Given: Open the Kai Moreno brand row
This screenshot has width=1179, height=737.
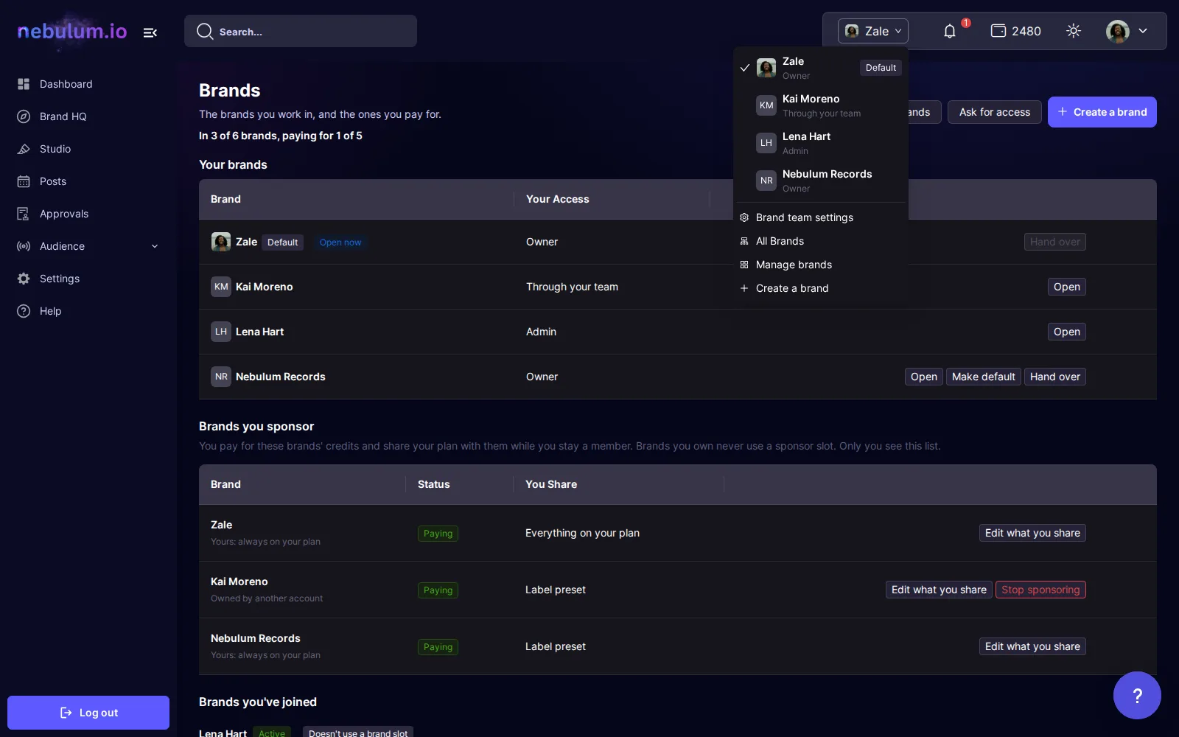Looking at the screenshot, I should pyautogui.click(x=1067, y=287).
